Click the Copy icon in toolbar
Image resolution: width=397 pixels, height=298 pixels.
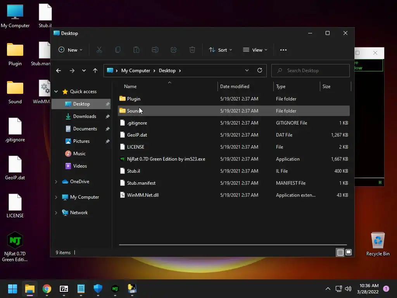pos(118,50)
